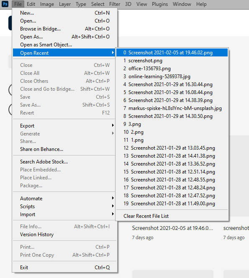Select Open as Smart Object...
This screenshot has width=249, height=278.
(x=65, y=45)
